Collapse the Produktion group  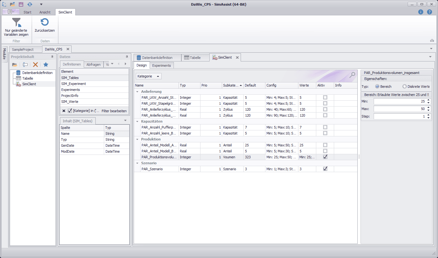coord(137,139)
